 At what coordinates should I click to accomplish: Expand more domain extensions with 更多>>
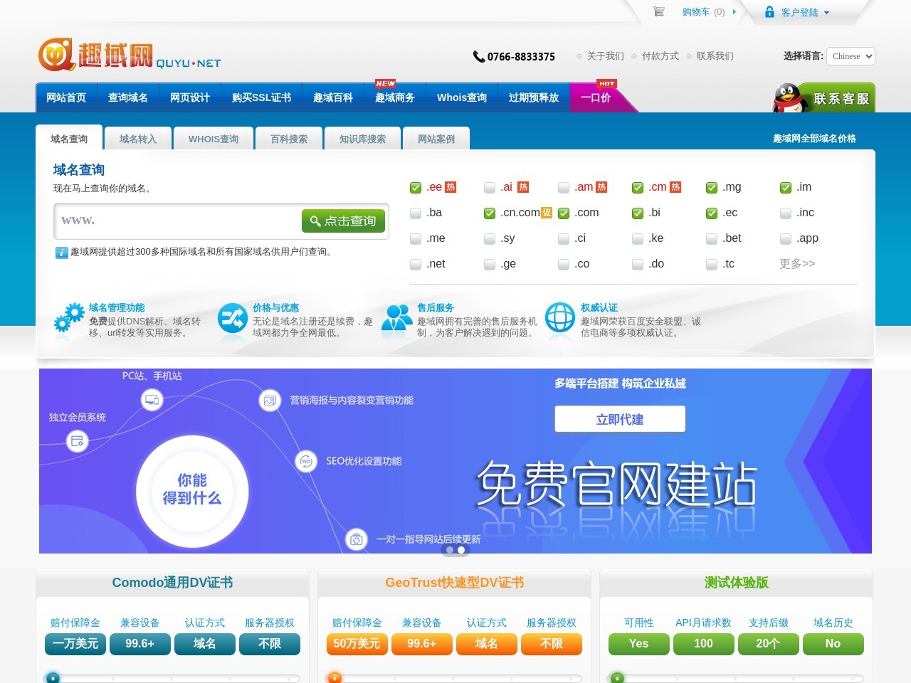797,264
